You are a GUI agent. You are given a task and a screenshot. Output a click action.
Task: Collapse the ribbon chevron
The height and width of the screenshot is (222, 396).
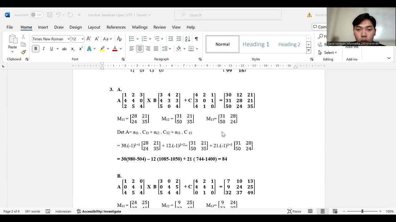(389, 58)
